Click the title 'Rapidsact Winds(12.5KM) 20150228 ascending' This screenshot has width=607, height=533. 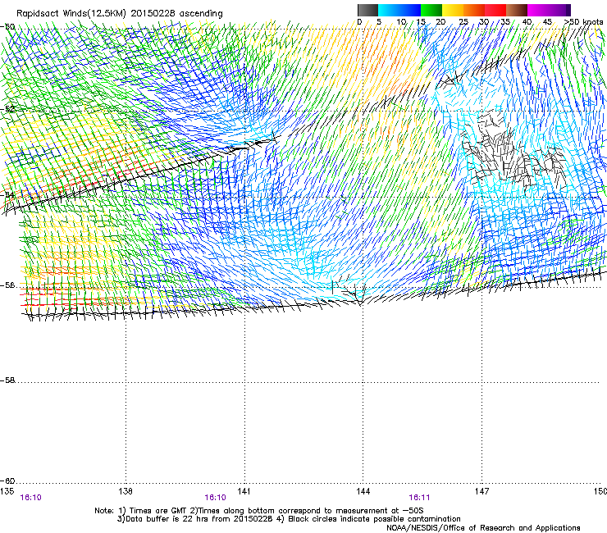point(120,14)
